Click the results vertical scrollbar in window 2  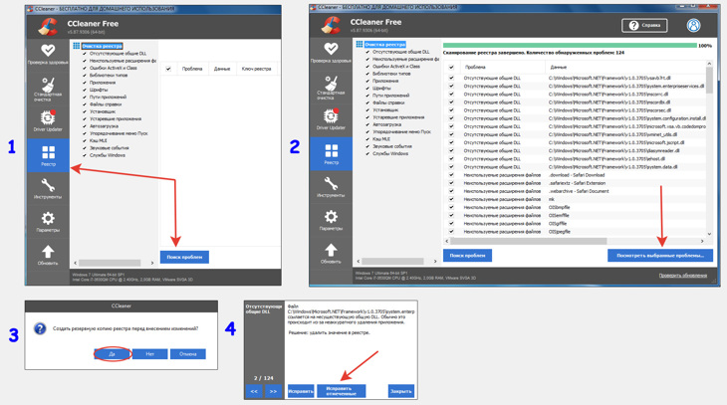tap(709, 81)
